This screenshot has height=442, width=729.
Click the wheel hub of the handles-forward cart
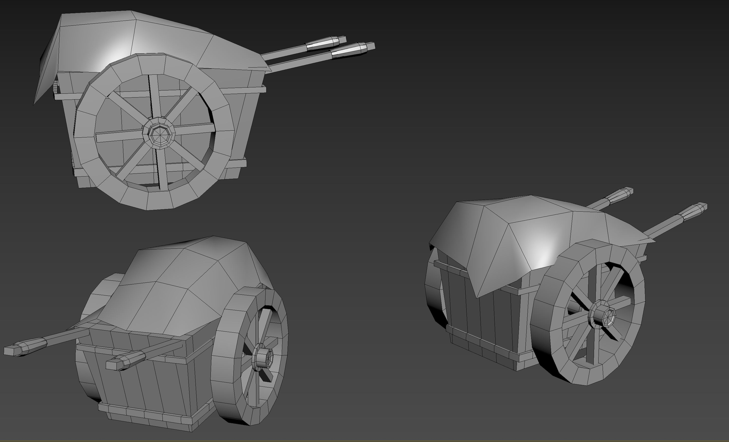point(263,357)
